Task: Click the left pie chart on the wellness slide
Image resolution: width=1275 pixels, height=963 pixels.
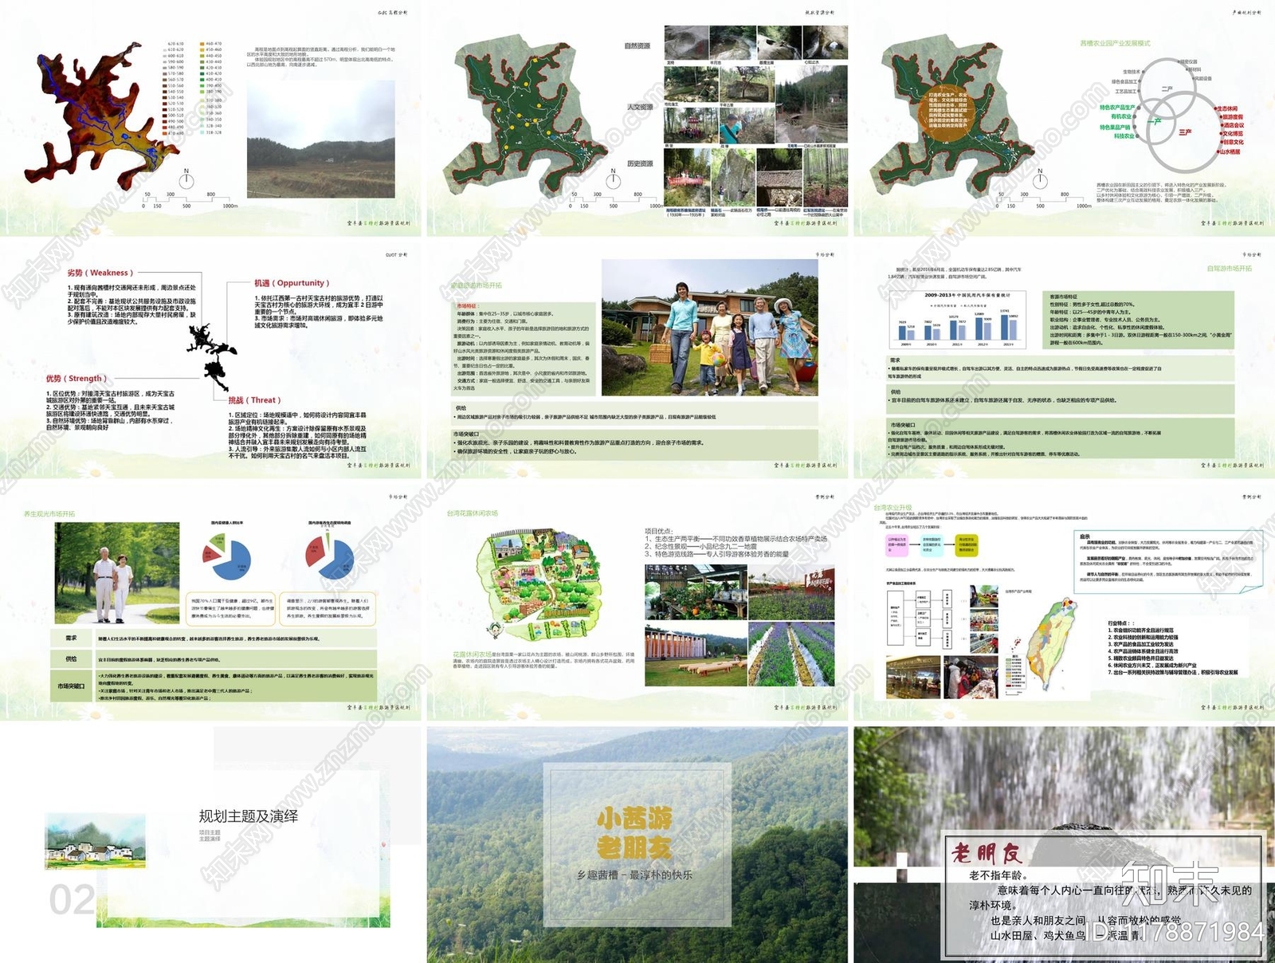Action: click(x=226, y=557)
